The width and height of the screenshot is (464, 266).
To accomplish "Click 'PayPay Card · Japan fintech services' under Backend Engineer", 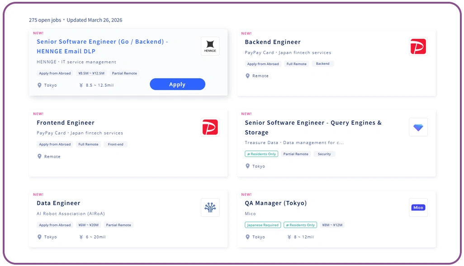I will click(288, 52).
